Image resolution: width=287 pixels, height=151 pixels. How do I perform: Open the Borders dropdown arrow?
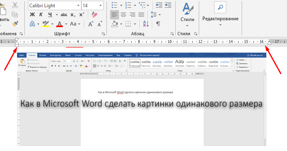point(135,24)
